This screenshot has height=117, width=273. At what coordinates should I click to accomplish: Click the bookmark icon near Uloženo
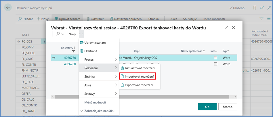[254, 8]
